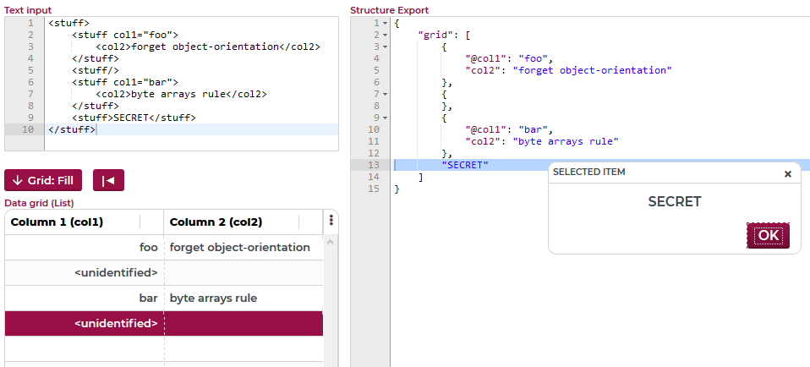The height and width of the screenshot is (367, 810).
Task: Collapse the object fold at JSON line 9
Action: tap(385, 118)
